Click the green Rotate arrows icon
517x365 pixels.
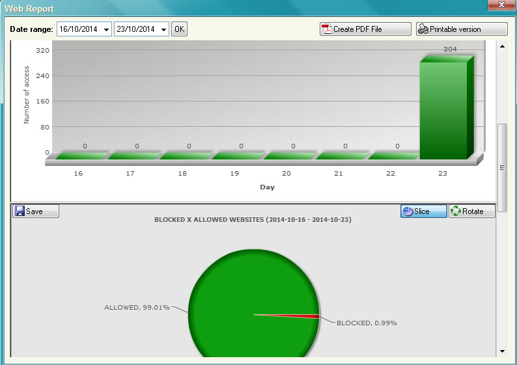[x=456, y=211]
